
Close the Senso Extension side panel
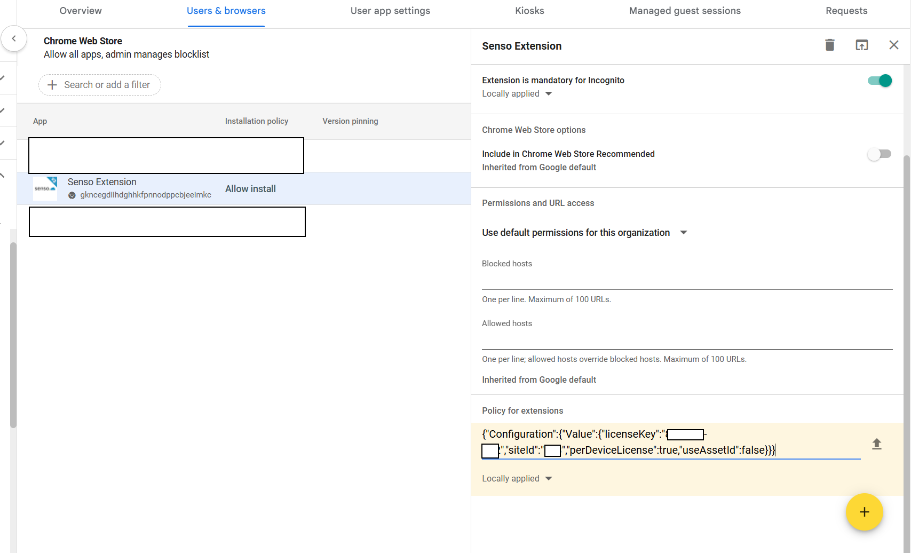pyautogui.click(x=894, y=45)
